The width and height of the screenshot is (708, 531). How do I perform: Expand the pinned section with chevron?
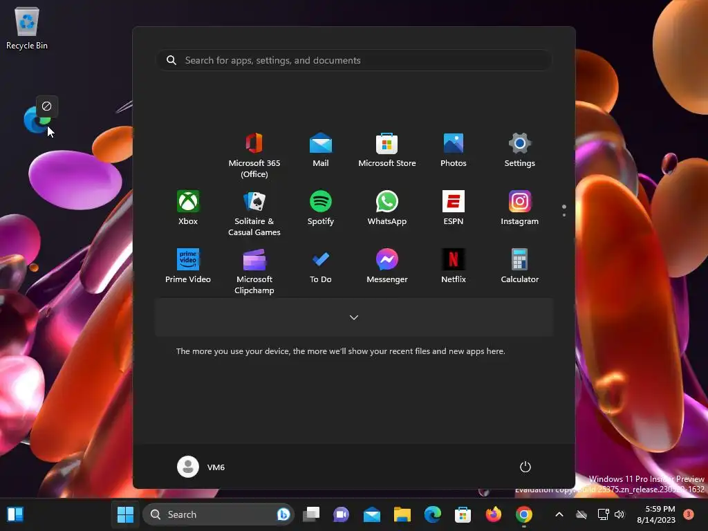(354, 317)
